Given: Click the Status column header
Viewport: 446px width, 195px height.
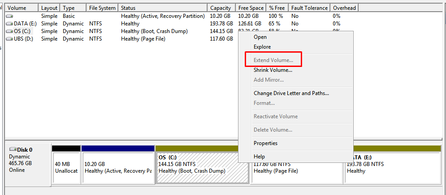Looking at the screenshot, I should point(128,8).
